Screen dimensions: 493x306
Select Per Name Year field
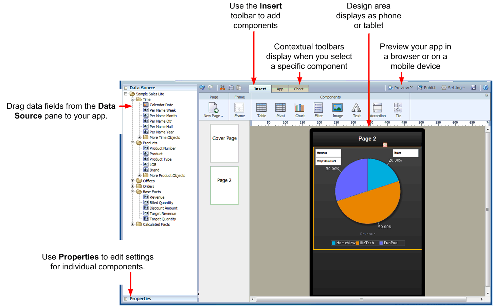(x=162, y=132)
